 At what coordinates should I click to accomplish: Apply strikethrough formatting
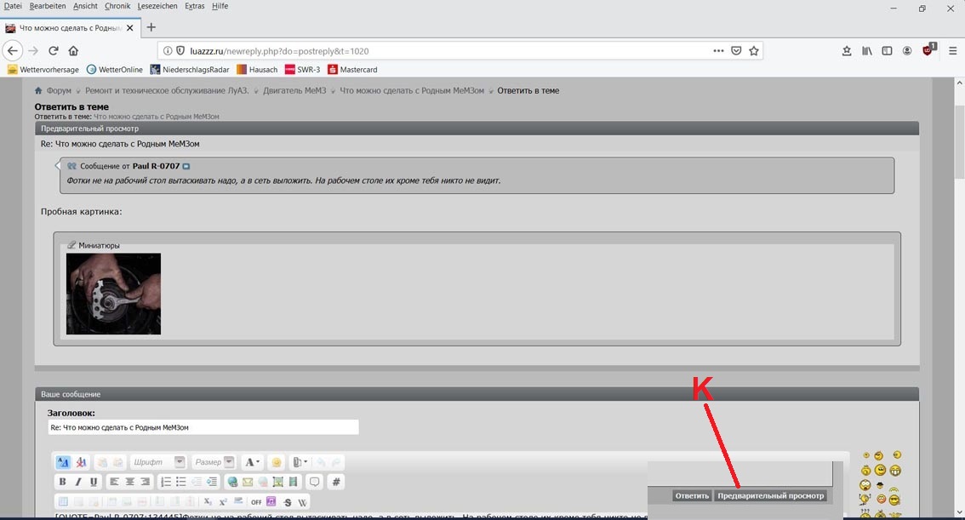(288, 502)
